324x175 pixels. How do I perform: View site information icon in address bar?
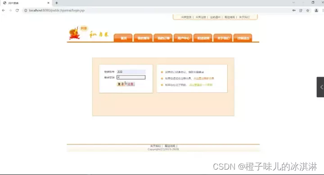pos(25,10)
